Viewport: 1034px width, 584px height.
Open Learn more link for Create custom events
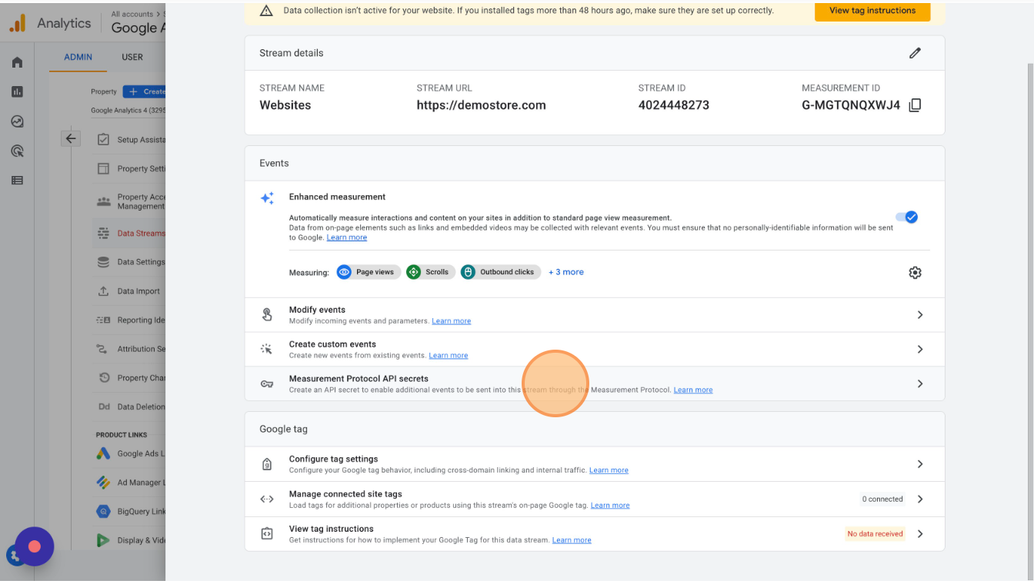(449, 356)
